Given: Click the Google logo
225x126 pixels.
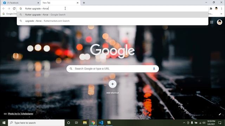Looking at the screenshot, I should (112, 51).
